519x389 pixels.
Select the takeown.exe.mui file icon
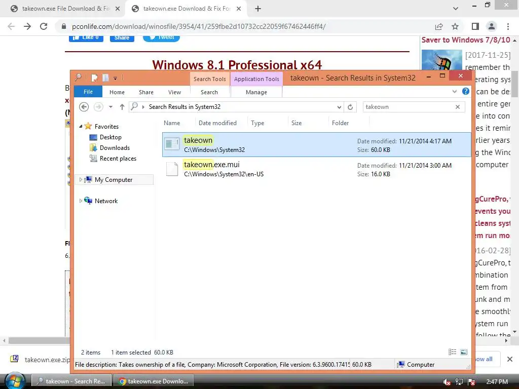coord(172,169)
